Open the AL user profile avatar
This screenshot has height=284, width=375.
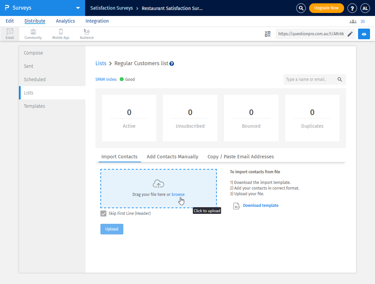[x=365, y=8]
